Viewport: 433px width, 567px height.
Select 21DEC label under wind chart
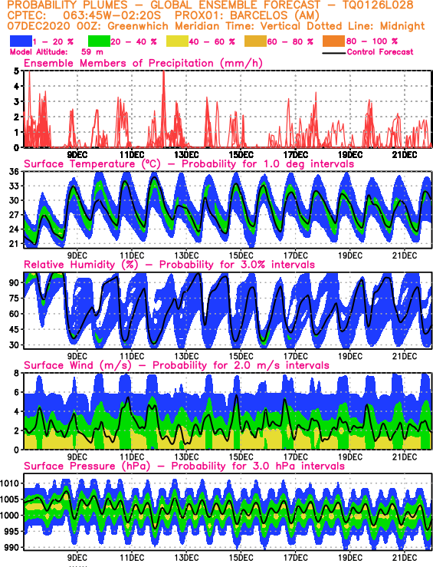(405, 457)
